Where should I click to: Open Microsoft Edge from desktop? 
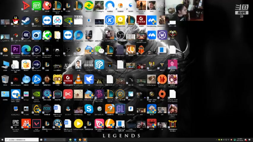coord(26,50)
